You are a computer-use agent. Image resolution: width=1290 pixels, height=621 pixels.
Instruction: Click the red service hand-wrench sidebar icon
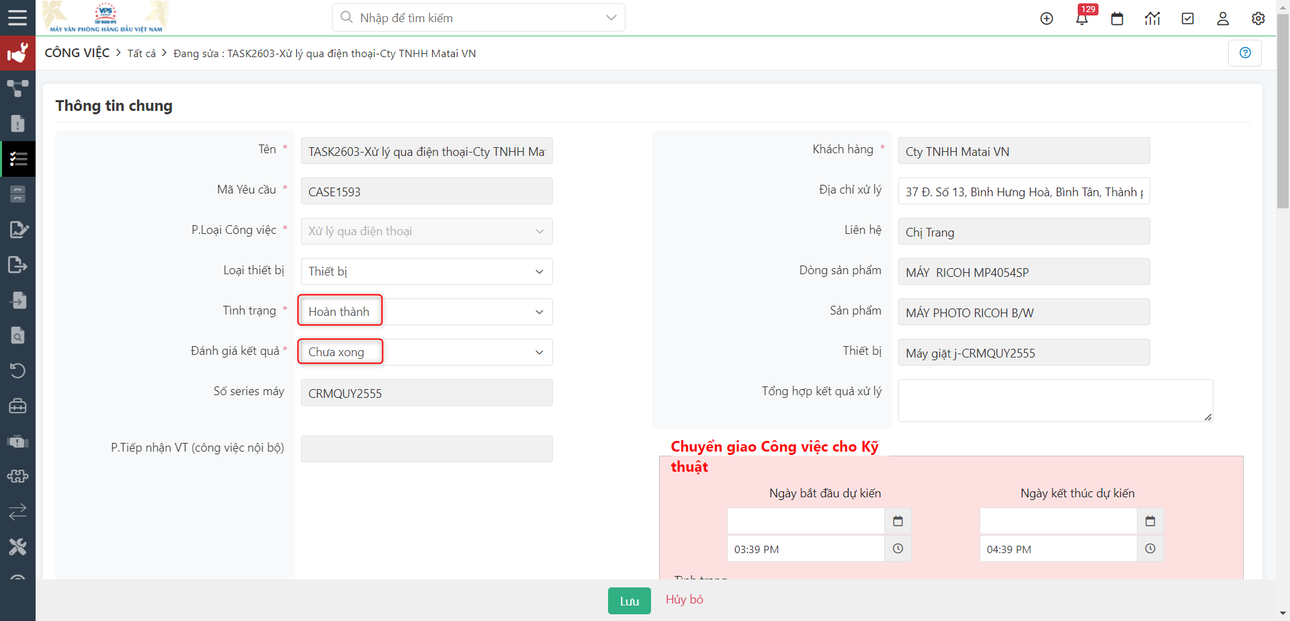coord(17,53)
